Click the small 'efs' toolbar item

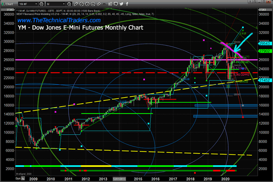104,4
